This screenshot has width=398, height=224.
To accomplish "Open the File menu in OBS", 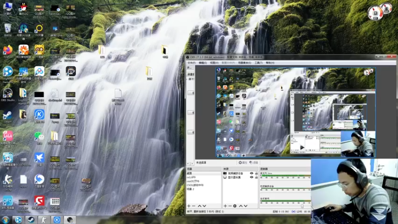I will [x=191, y=63].
